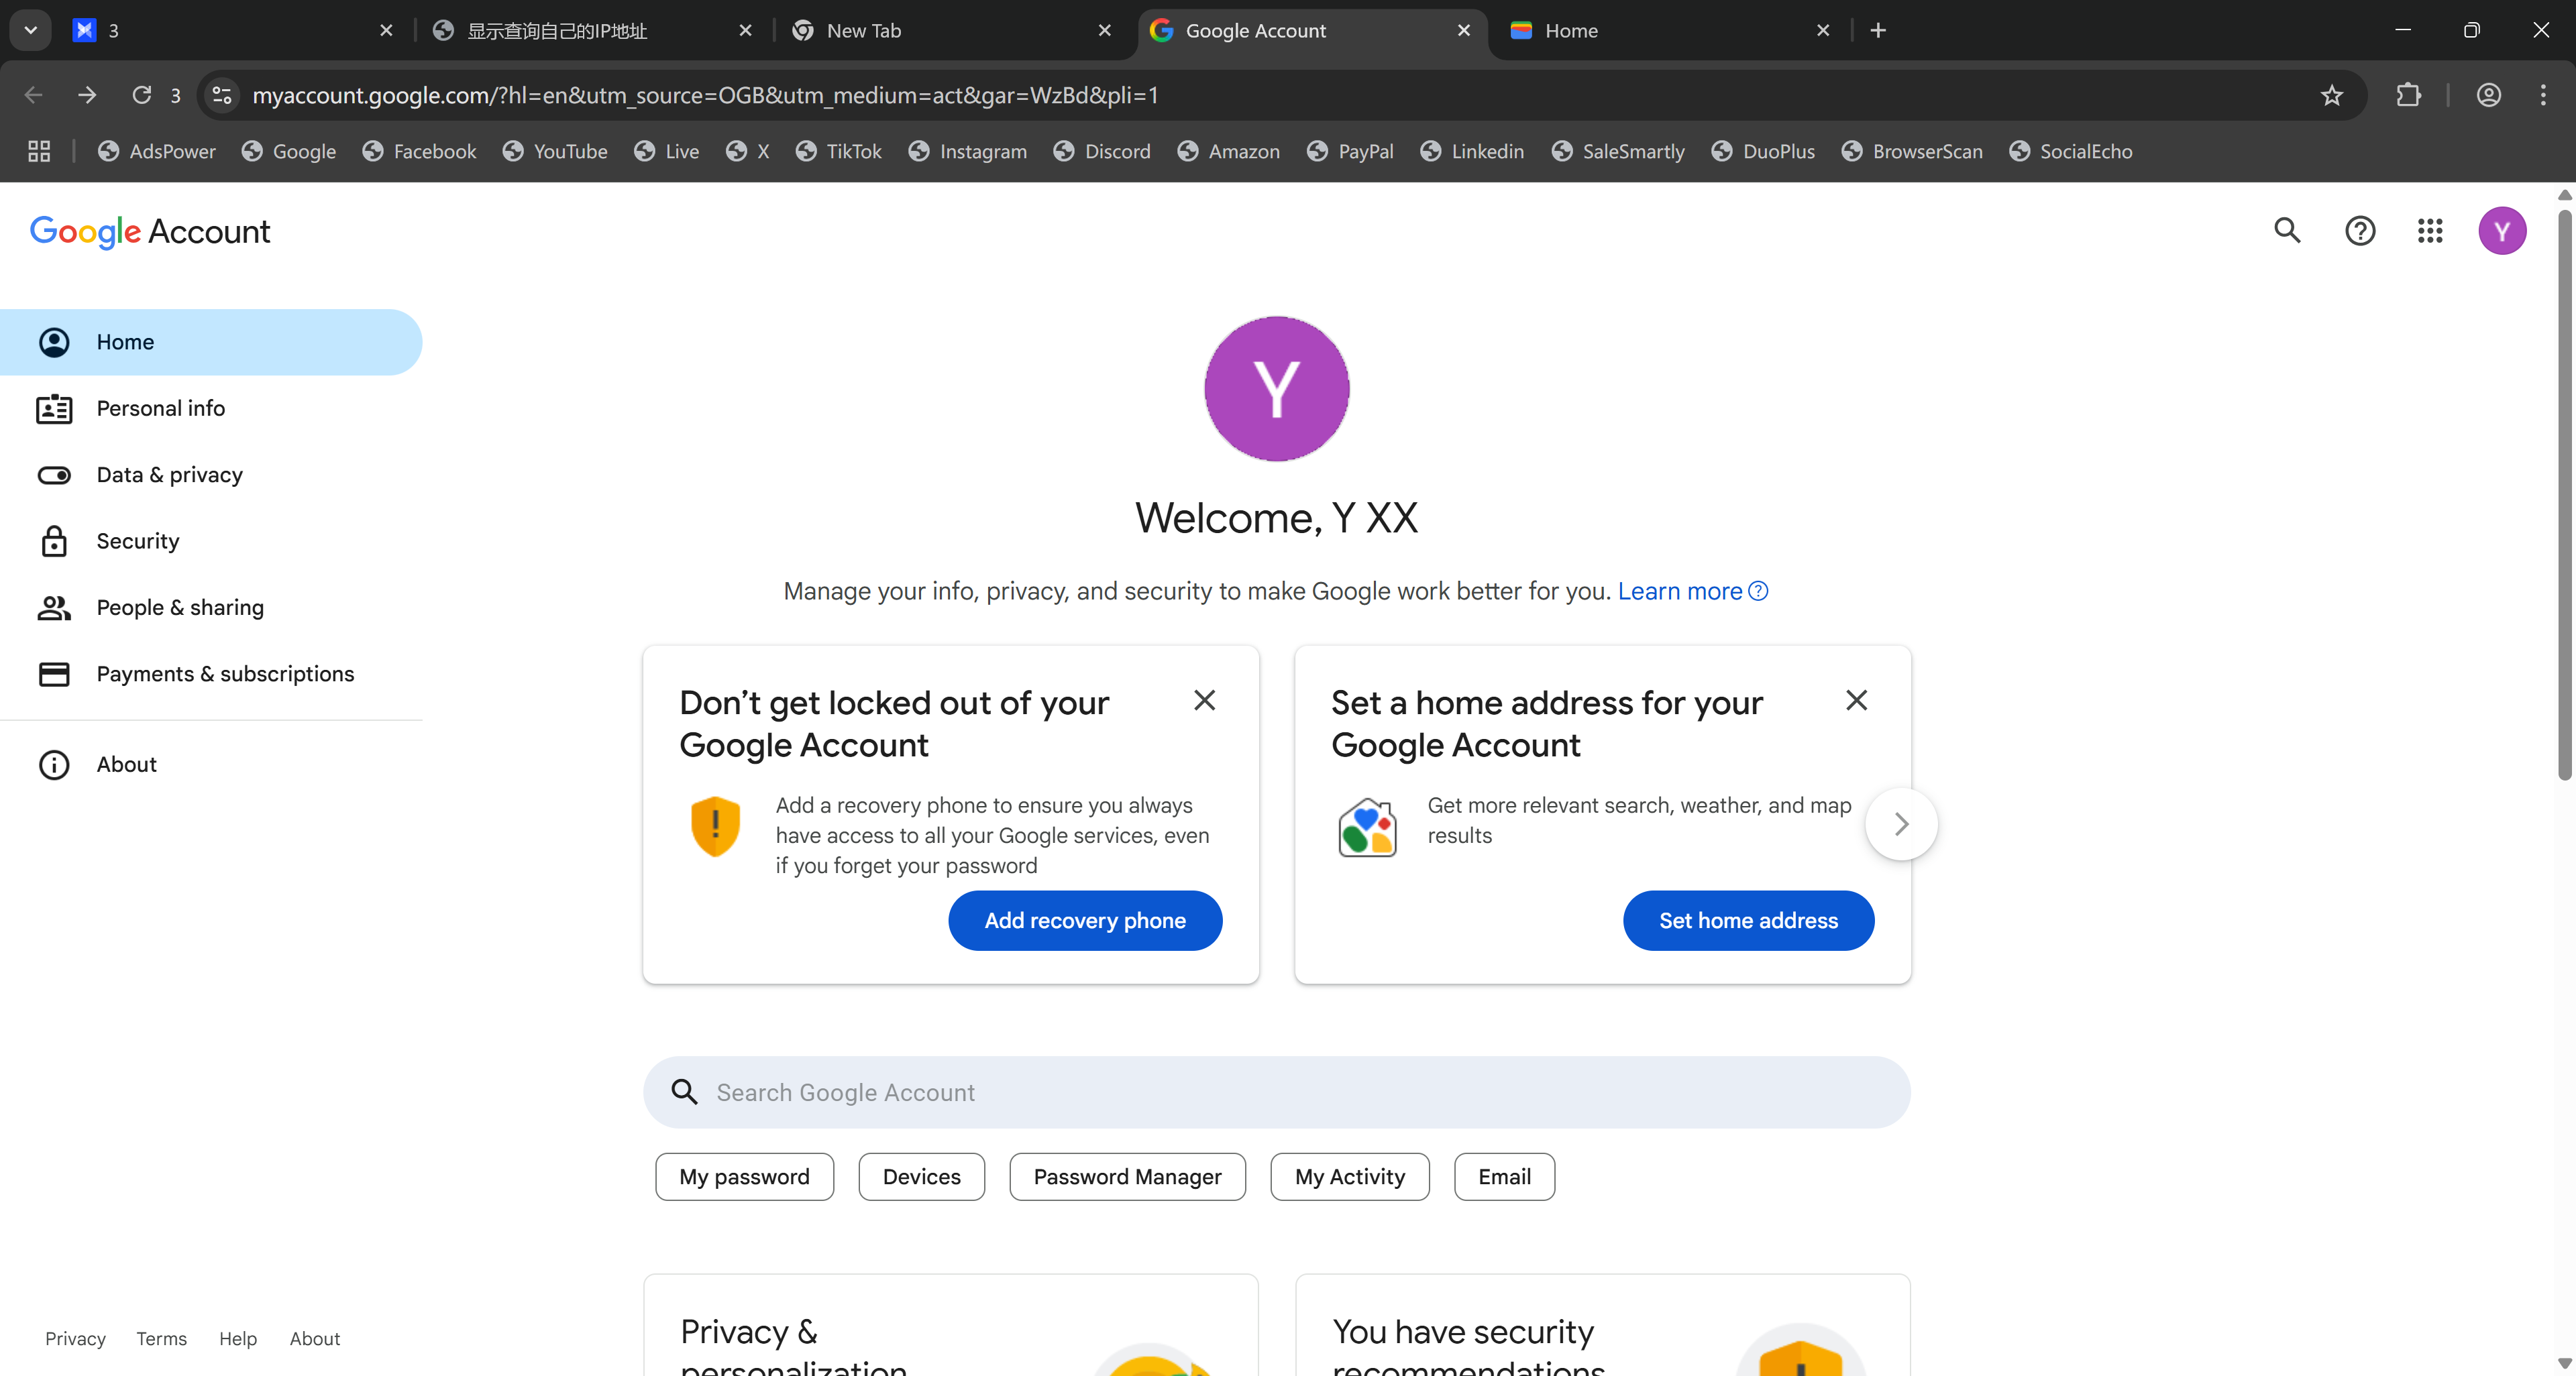Open X bookmark

click(x=748, y=152)
